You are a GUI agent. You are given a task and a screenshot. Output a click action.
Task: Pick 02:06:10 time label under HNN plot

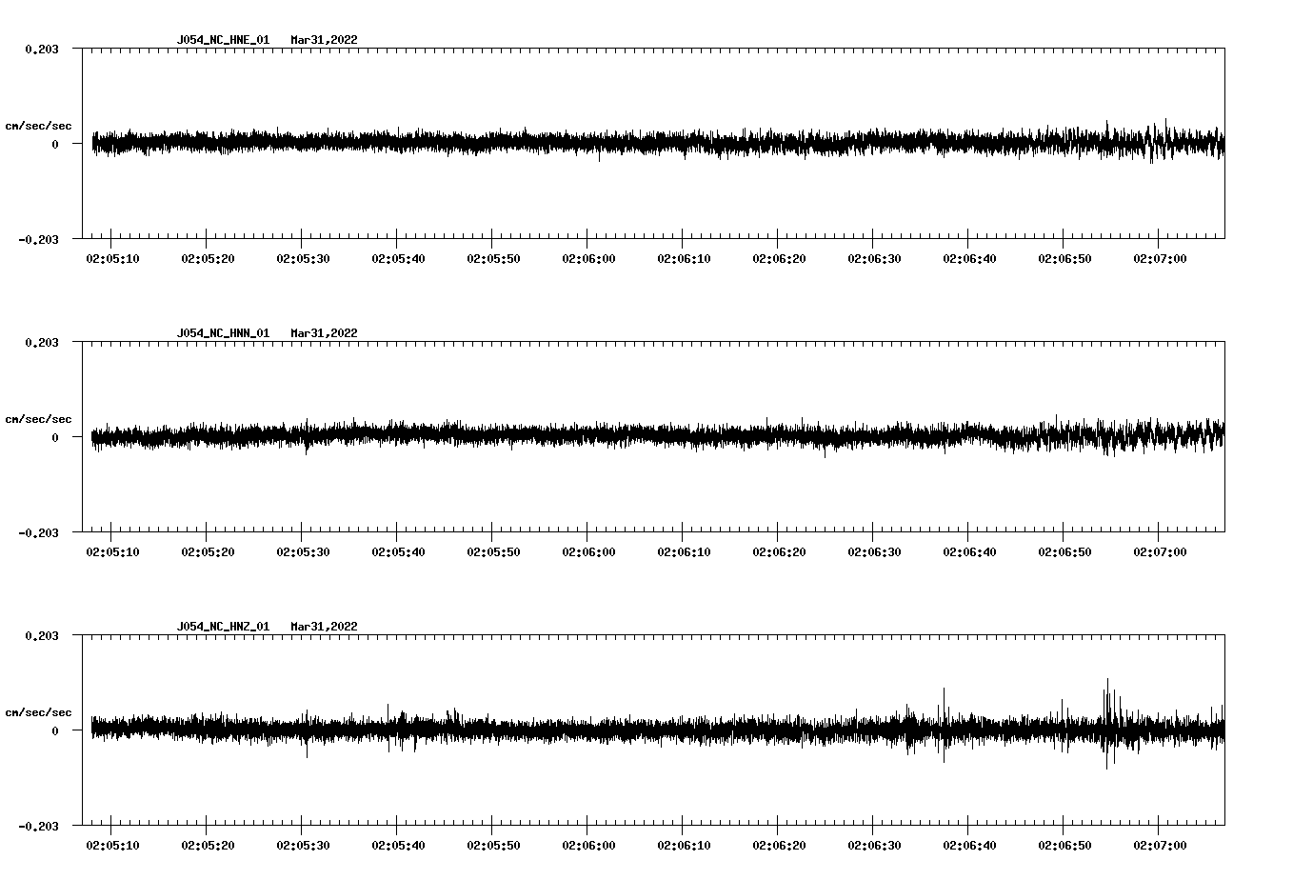684,552
